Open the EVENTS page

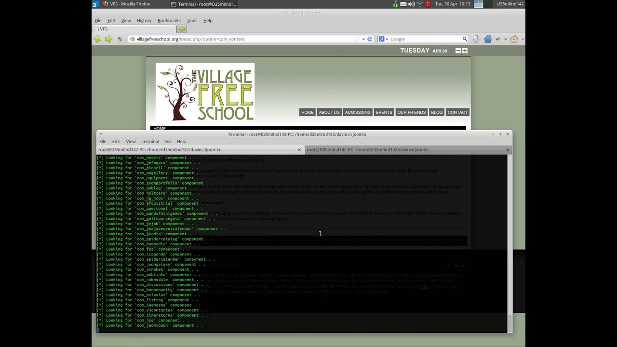pos(384,112)
